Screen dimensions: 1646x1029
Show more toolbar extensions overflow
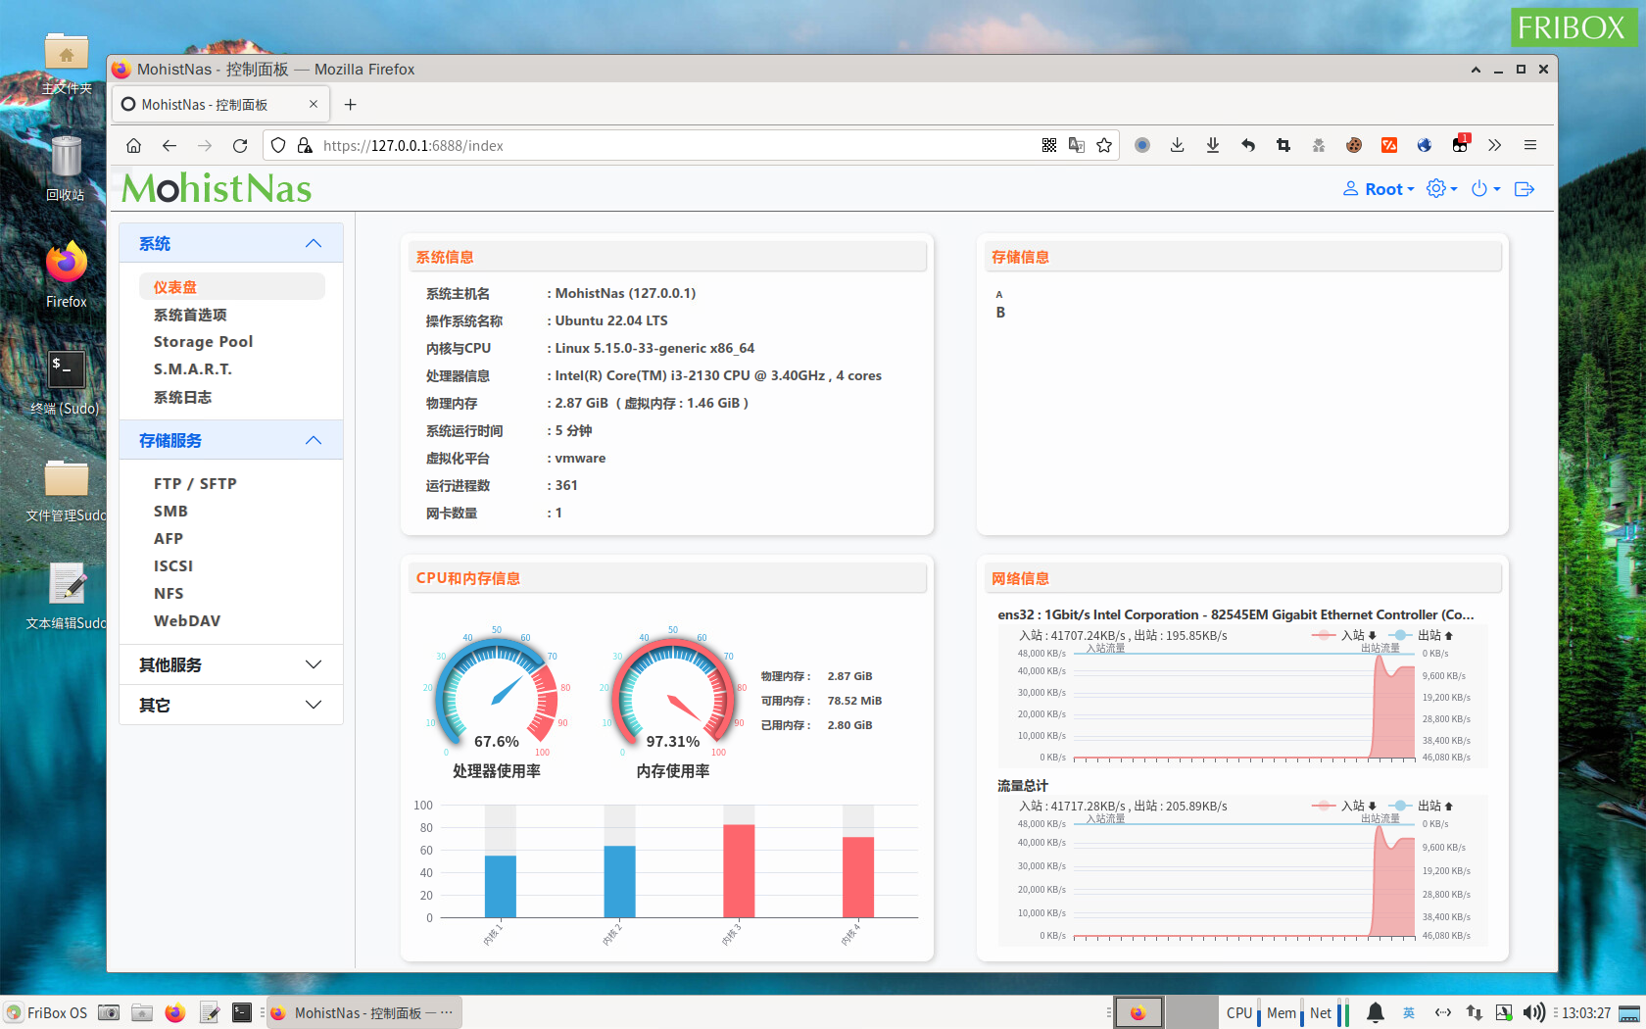pyautogui.click(x=1495, y=145)
